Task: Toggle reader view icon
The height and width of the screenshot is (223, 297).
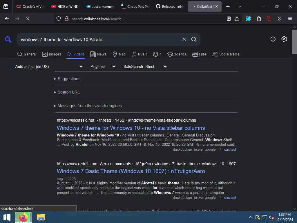Action: 229,19
